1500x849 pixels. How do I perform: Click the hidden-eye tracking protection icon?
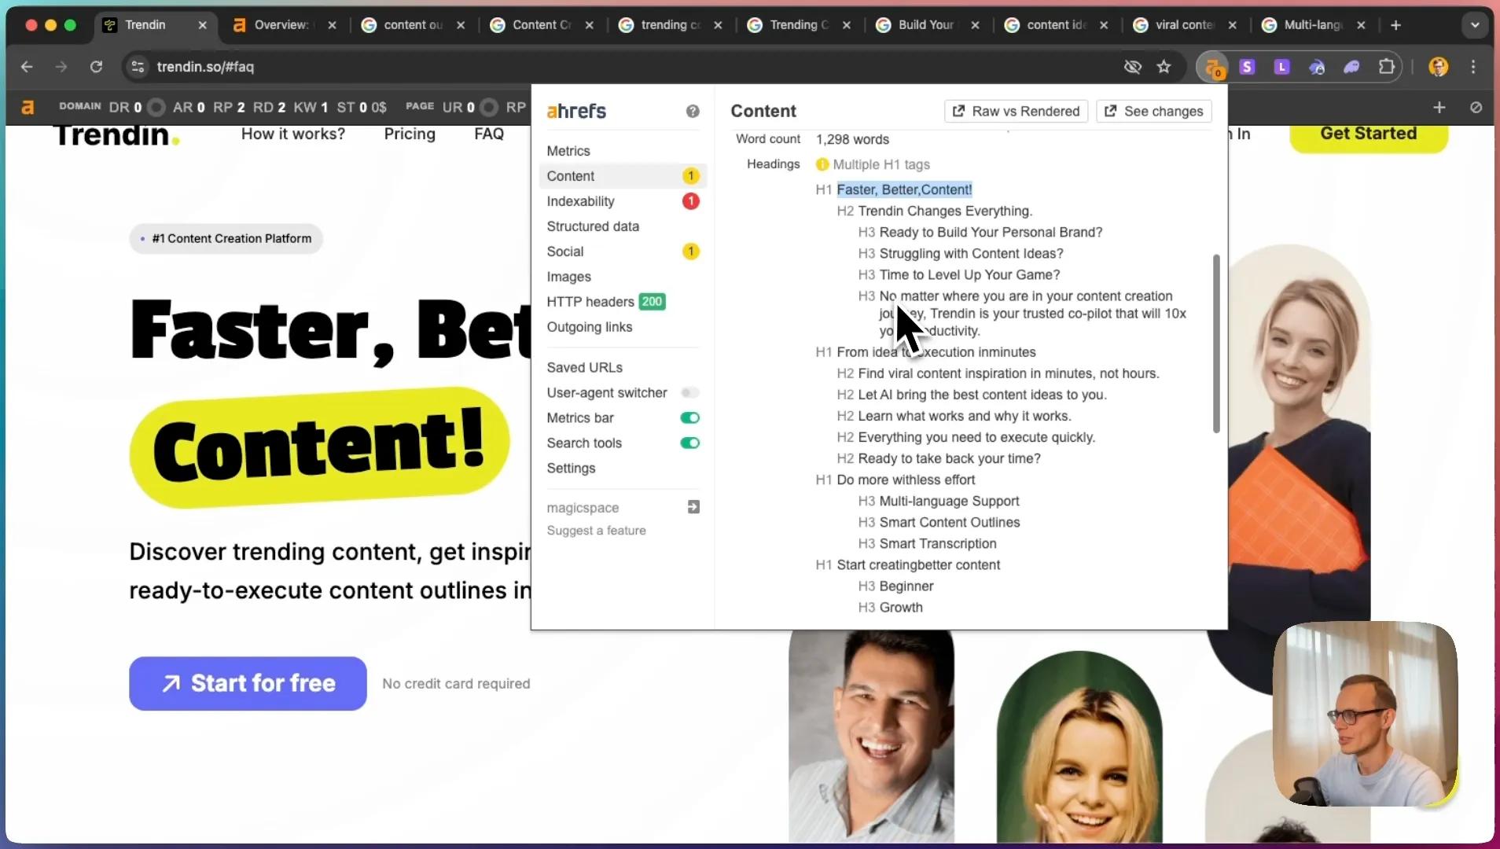(1133, 67)
